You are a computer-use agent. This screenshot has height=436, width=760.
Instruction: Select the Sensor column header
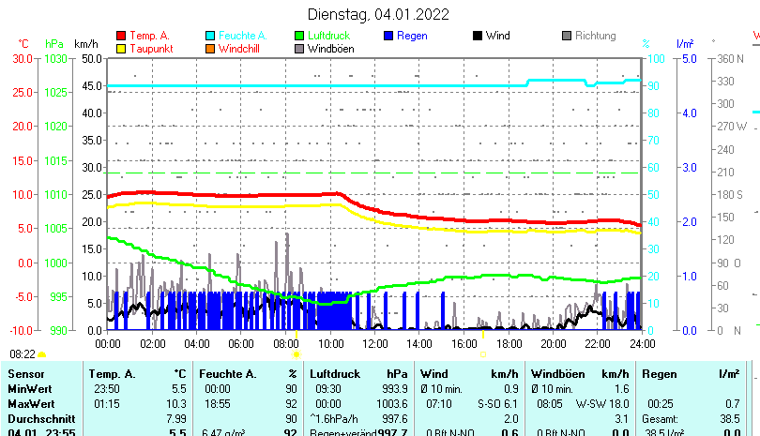point(25,374)
